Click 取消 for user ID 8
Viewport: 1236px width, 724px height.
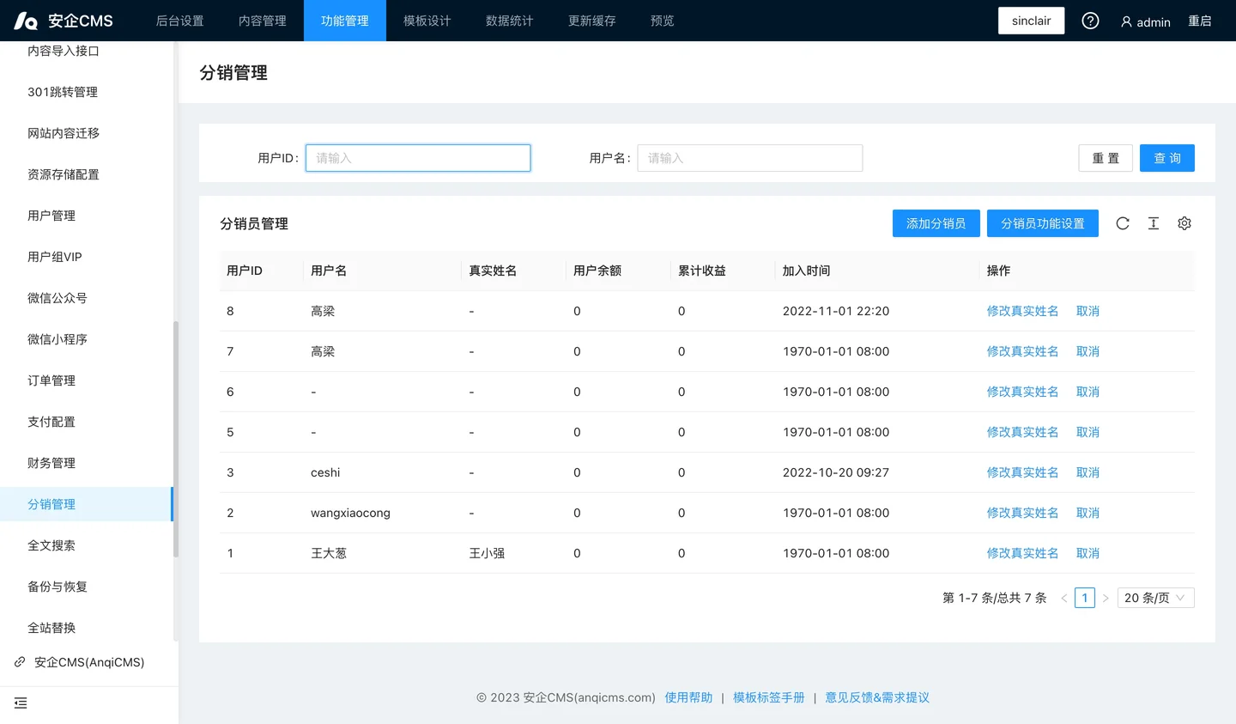pyautogui.click(x=1088, y=311)
